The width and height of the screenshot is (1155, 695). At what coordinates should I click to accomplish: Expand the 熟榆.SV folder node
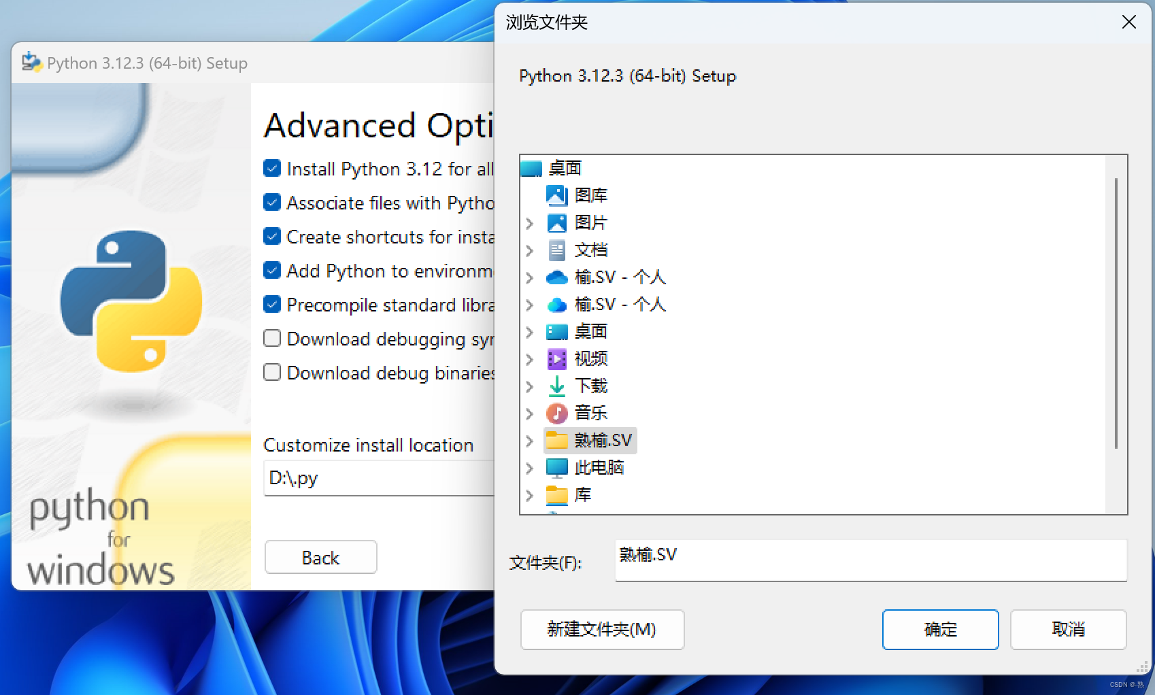click(529, 441)
